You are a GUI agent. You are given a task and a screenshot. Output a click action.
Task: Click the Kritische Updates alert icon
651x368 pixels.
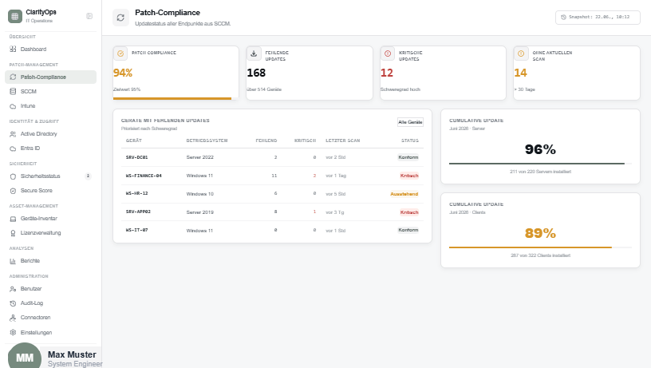[388, 53]
